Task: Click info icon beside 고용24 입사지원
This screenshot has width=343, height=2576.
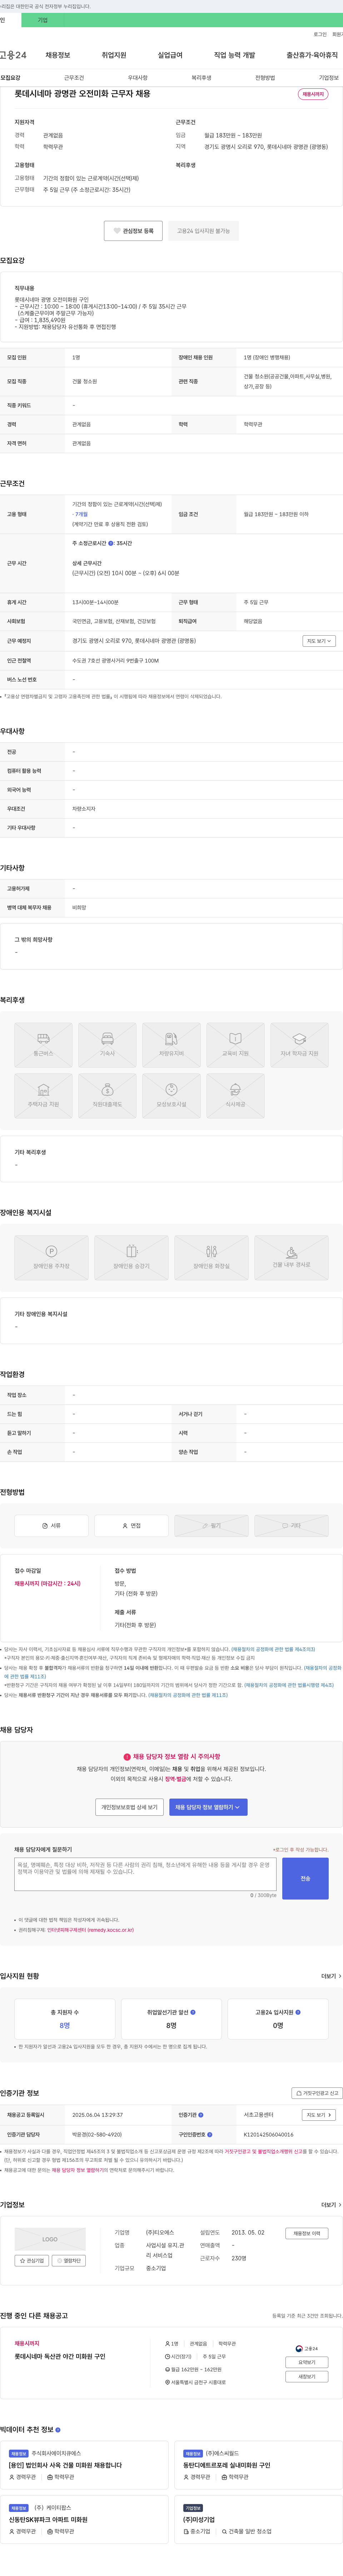Action: click(x=298, y=2012)
